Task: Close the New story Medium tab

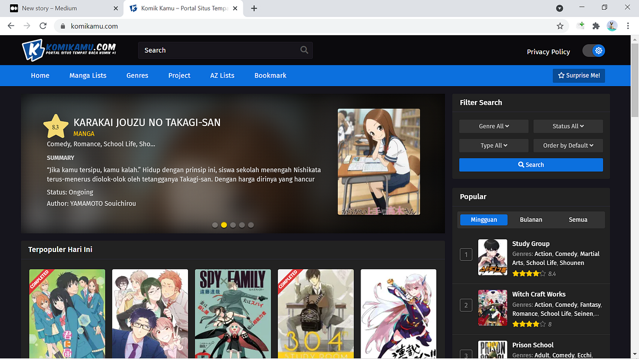Action: click(x=116, y=8)
